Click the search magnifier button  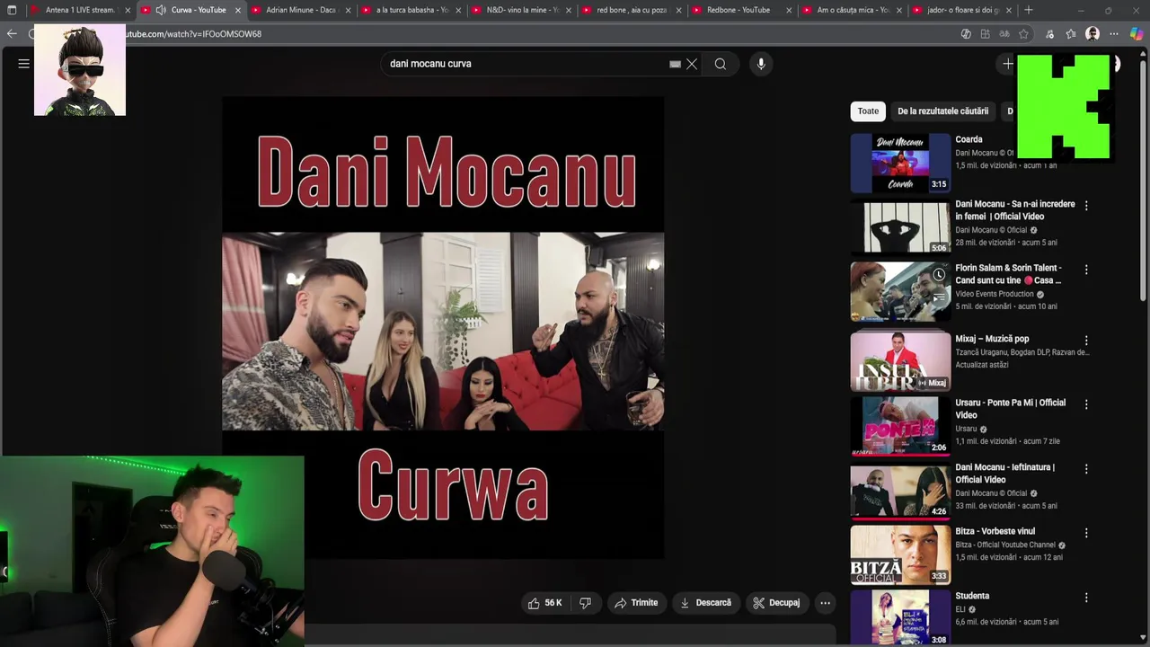point(721,64)
